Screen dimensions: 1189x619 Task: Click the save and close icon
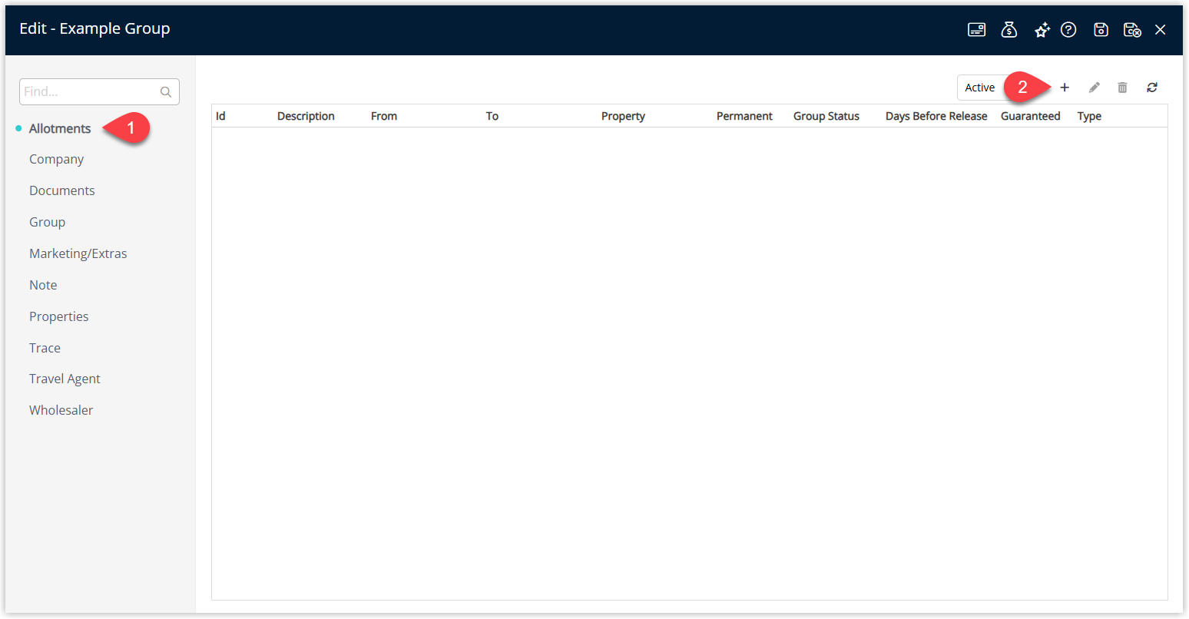point(1132,29)
